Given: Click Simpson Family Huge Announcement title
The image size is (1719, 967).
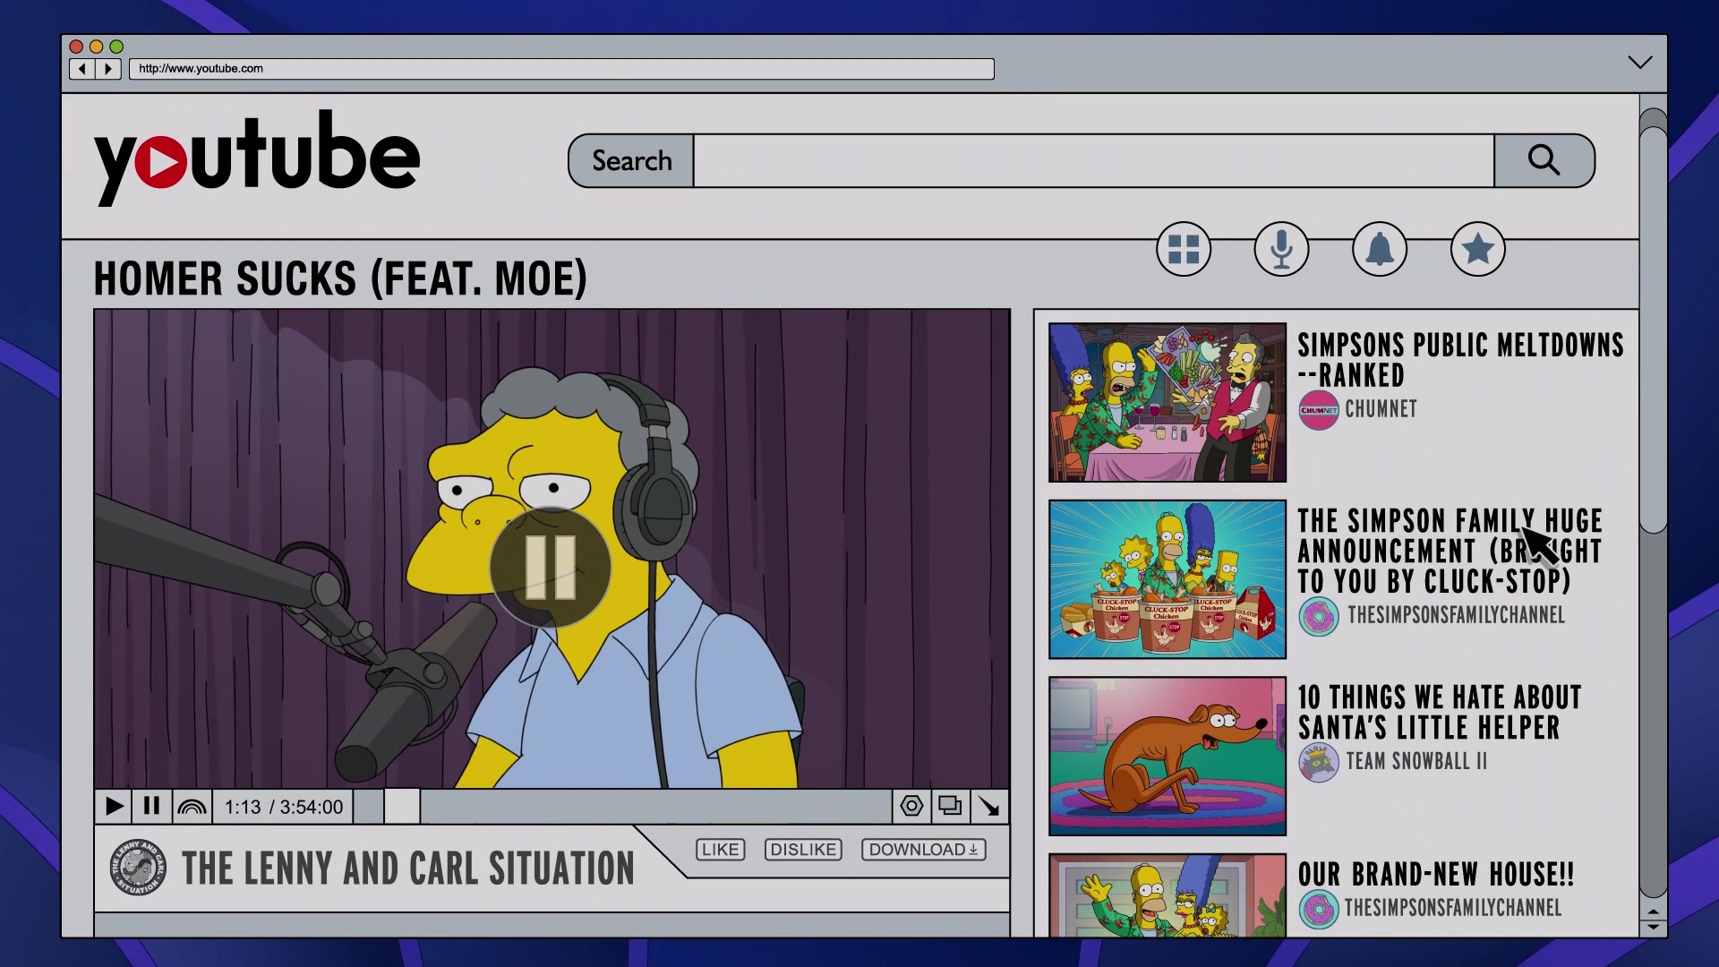Looking at the screenshot, I should (1450, 551).
